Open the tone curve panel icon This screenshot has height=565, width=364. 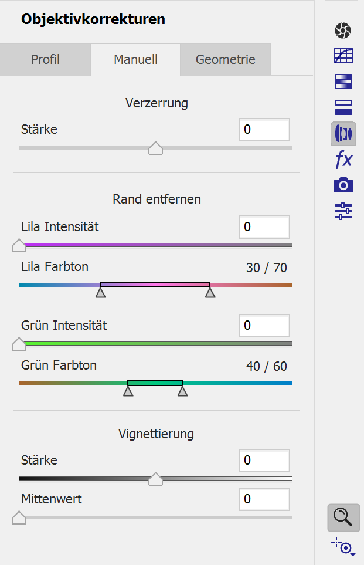(343, 56)
